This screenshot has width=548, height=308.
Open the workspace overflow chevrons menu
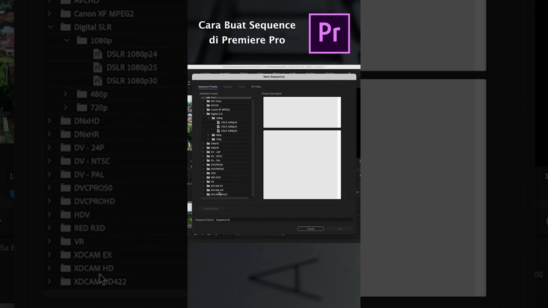point(349,73)
